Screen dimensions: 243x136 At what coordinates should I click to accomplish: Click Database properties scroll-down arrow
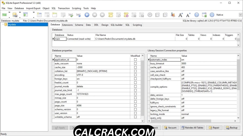point(142,121)
